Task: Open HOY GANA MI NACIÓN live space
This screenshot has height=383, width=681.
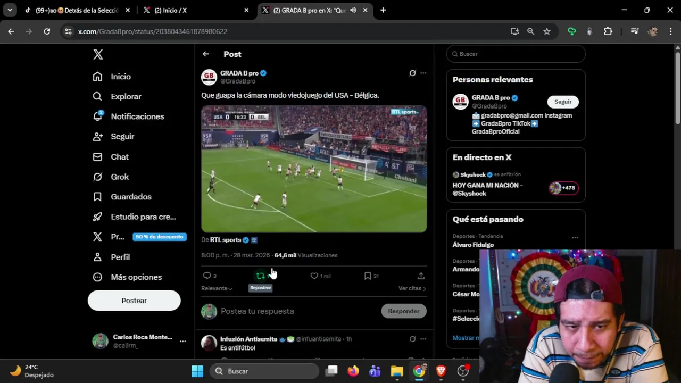Action: (x=487, y=189)
